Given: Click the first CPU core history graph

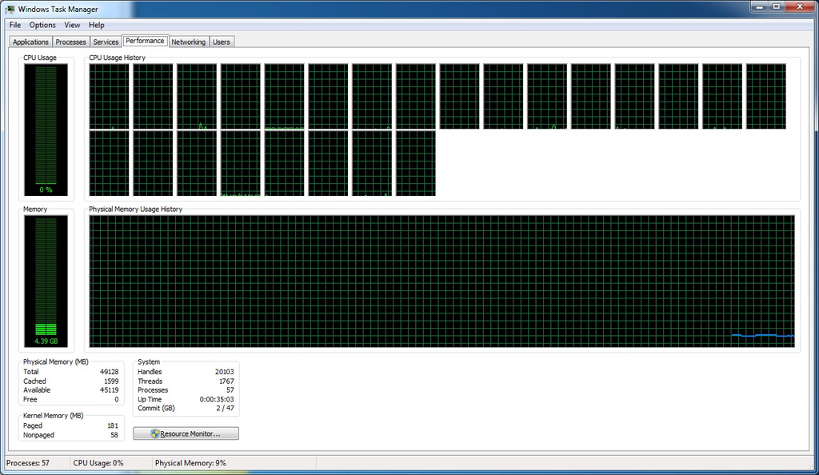Looking at the screenshot, I should pyautogui.click(x=109, y=97).
